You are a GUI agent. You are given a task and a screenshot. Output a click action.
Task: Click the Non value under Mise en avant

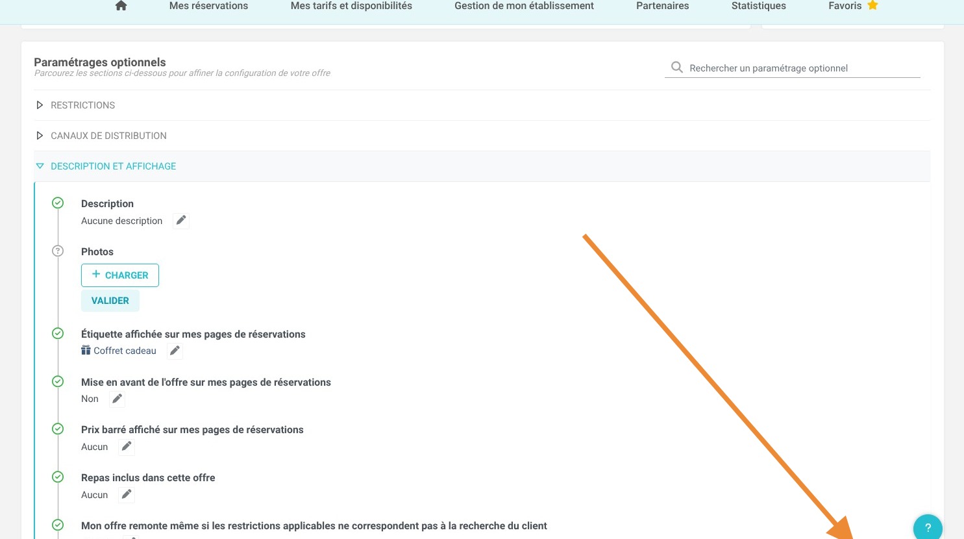tap(90, 399)
